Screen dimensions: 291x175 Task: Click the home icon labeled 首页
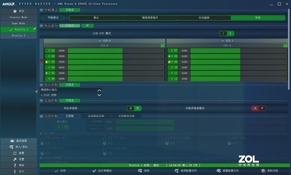coord(15,11)
